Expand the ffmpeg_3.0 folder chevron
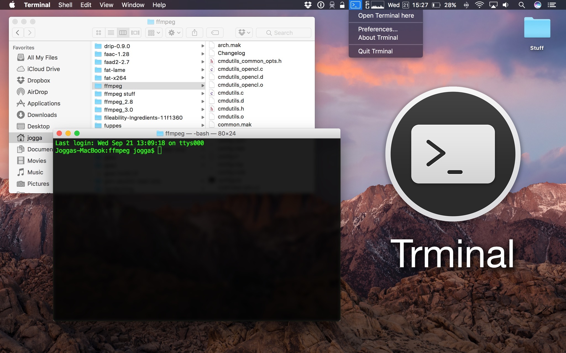The width and height of the screenshot is (566, 353). coord(202,110)
